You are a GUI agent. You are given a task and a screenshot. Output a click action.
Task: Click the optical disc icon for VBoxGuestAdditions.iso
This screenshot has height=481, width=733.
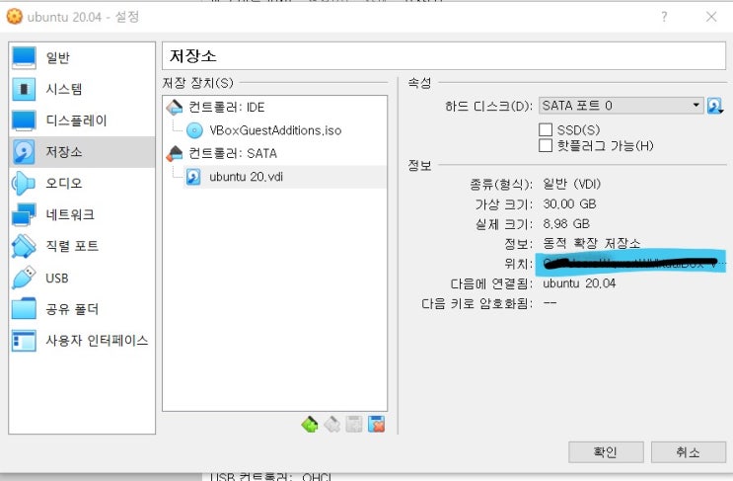tap(194, 130)
